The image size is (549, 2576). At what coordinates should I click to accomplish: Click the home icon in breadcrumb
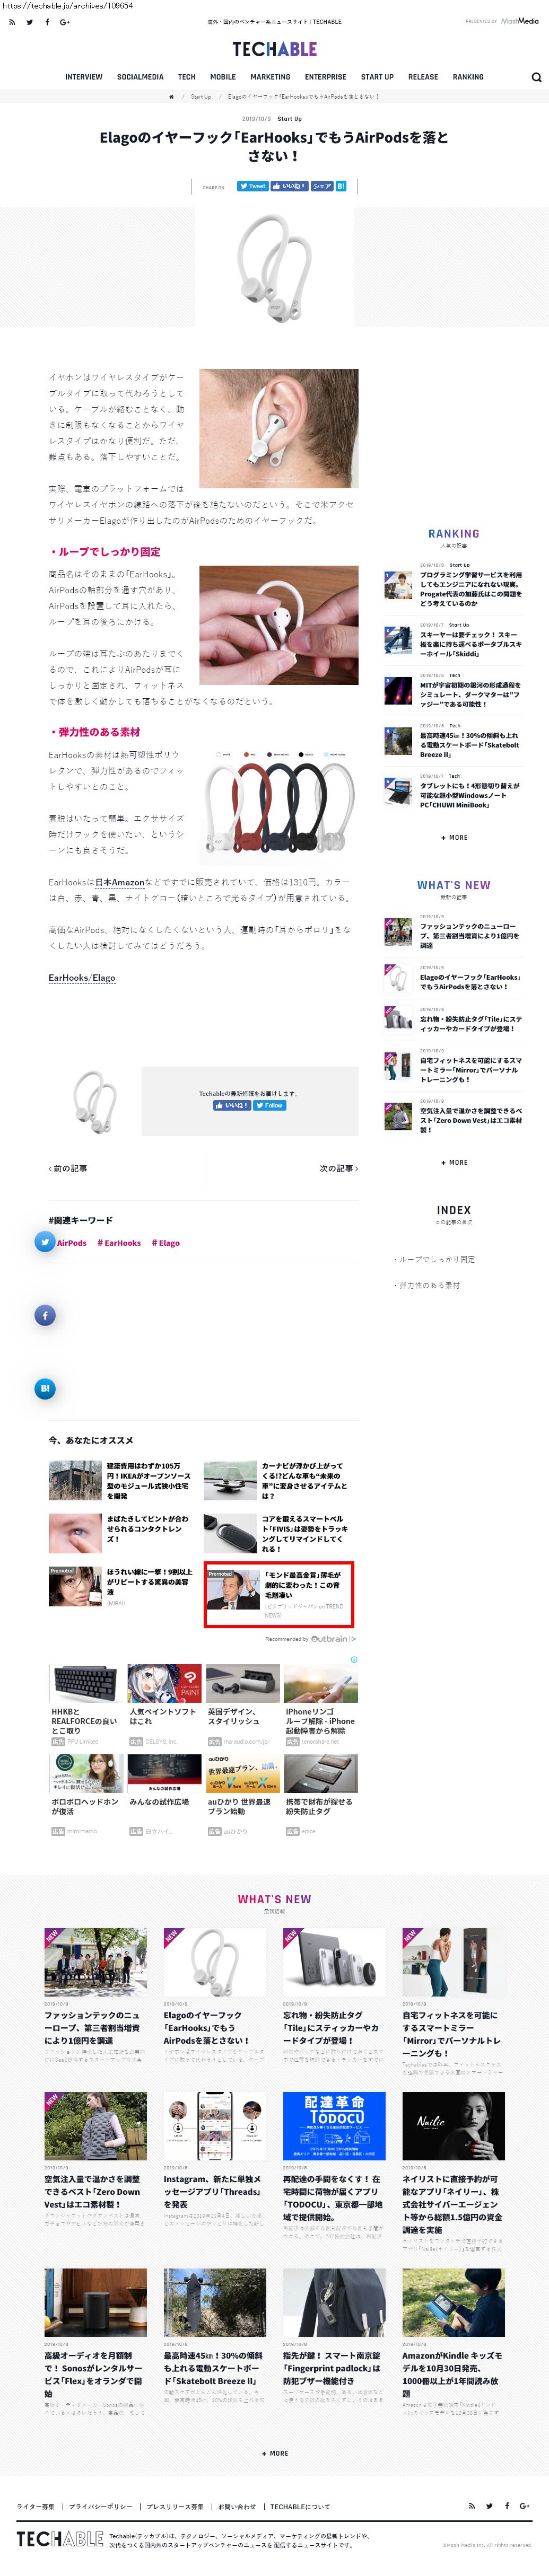click(x=171, y=97)
